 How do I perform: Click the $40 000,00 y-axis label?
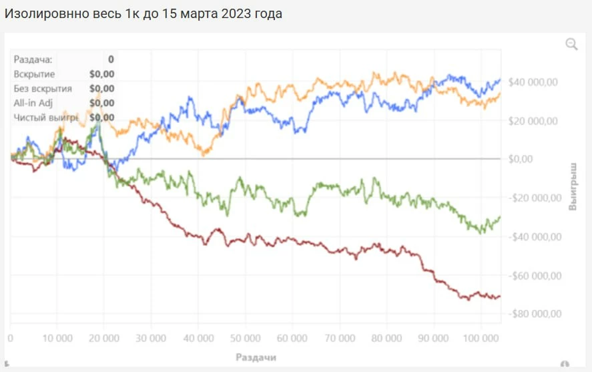[x=532, y=82]
